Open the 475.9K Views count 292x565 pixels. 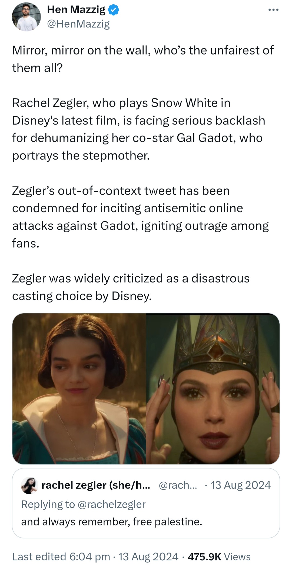(219, 556)
